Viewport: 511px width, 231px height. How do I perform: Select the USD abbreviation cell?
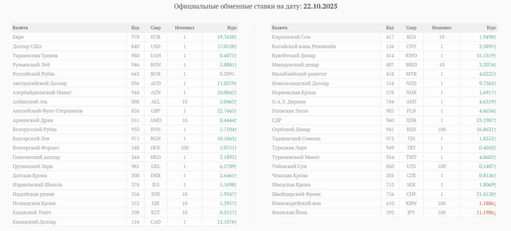[156, 46]
